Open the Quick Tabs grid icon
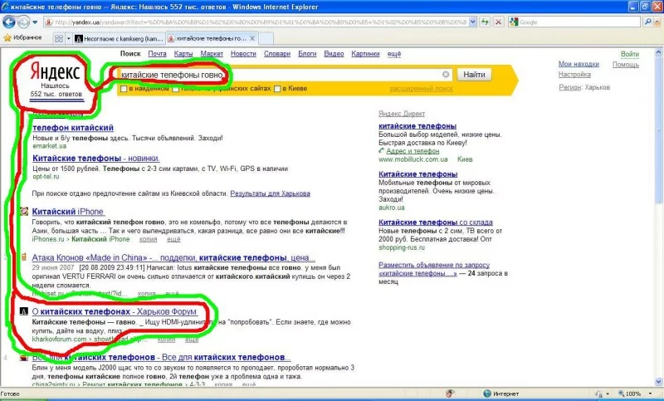 tap(59, 38)
